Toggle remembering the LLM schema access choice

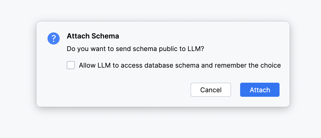71,65
